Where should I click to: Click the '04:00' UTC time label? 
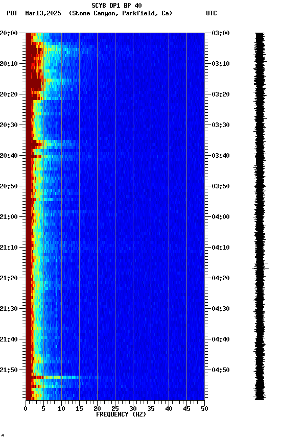tap(221, 217)
